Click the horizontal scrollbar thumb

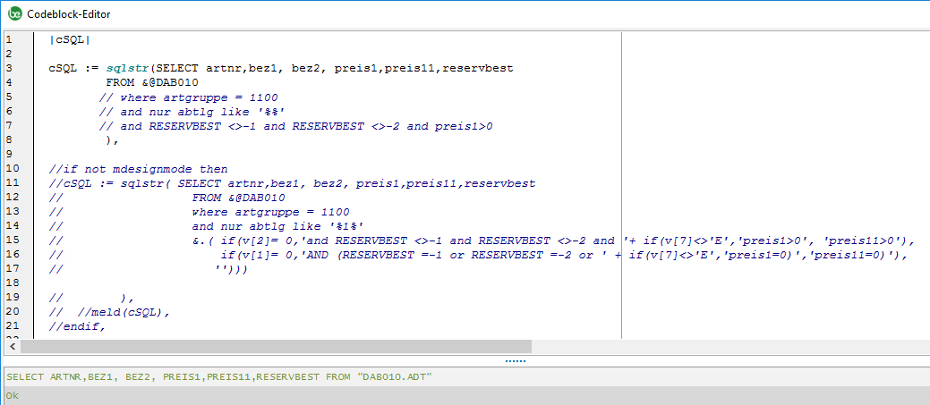point(276,346)
